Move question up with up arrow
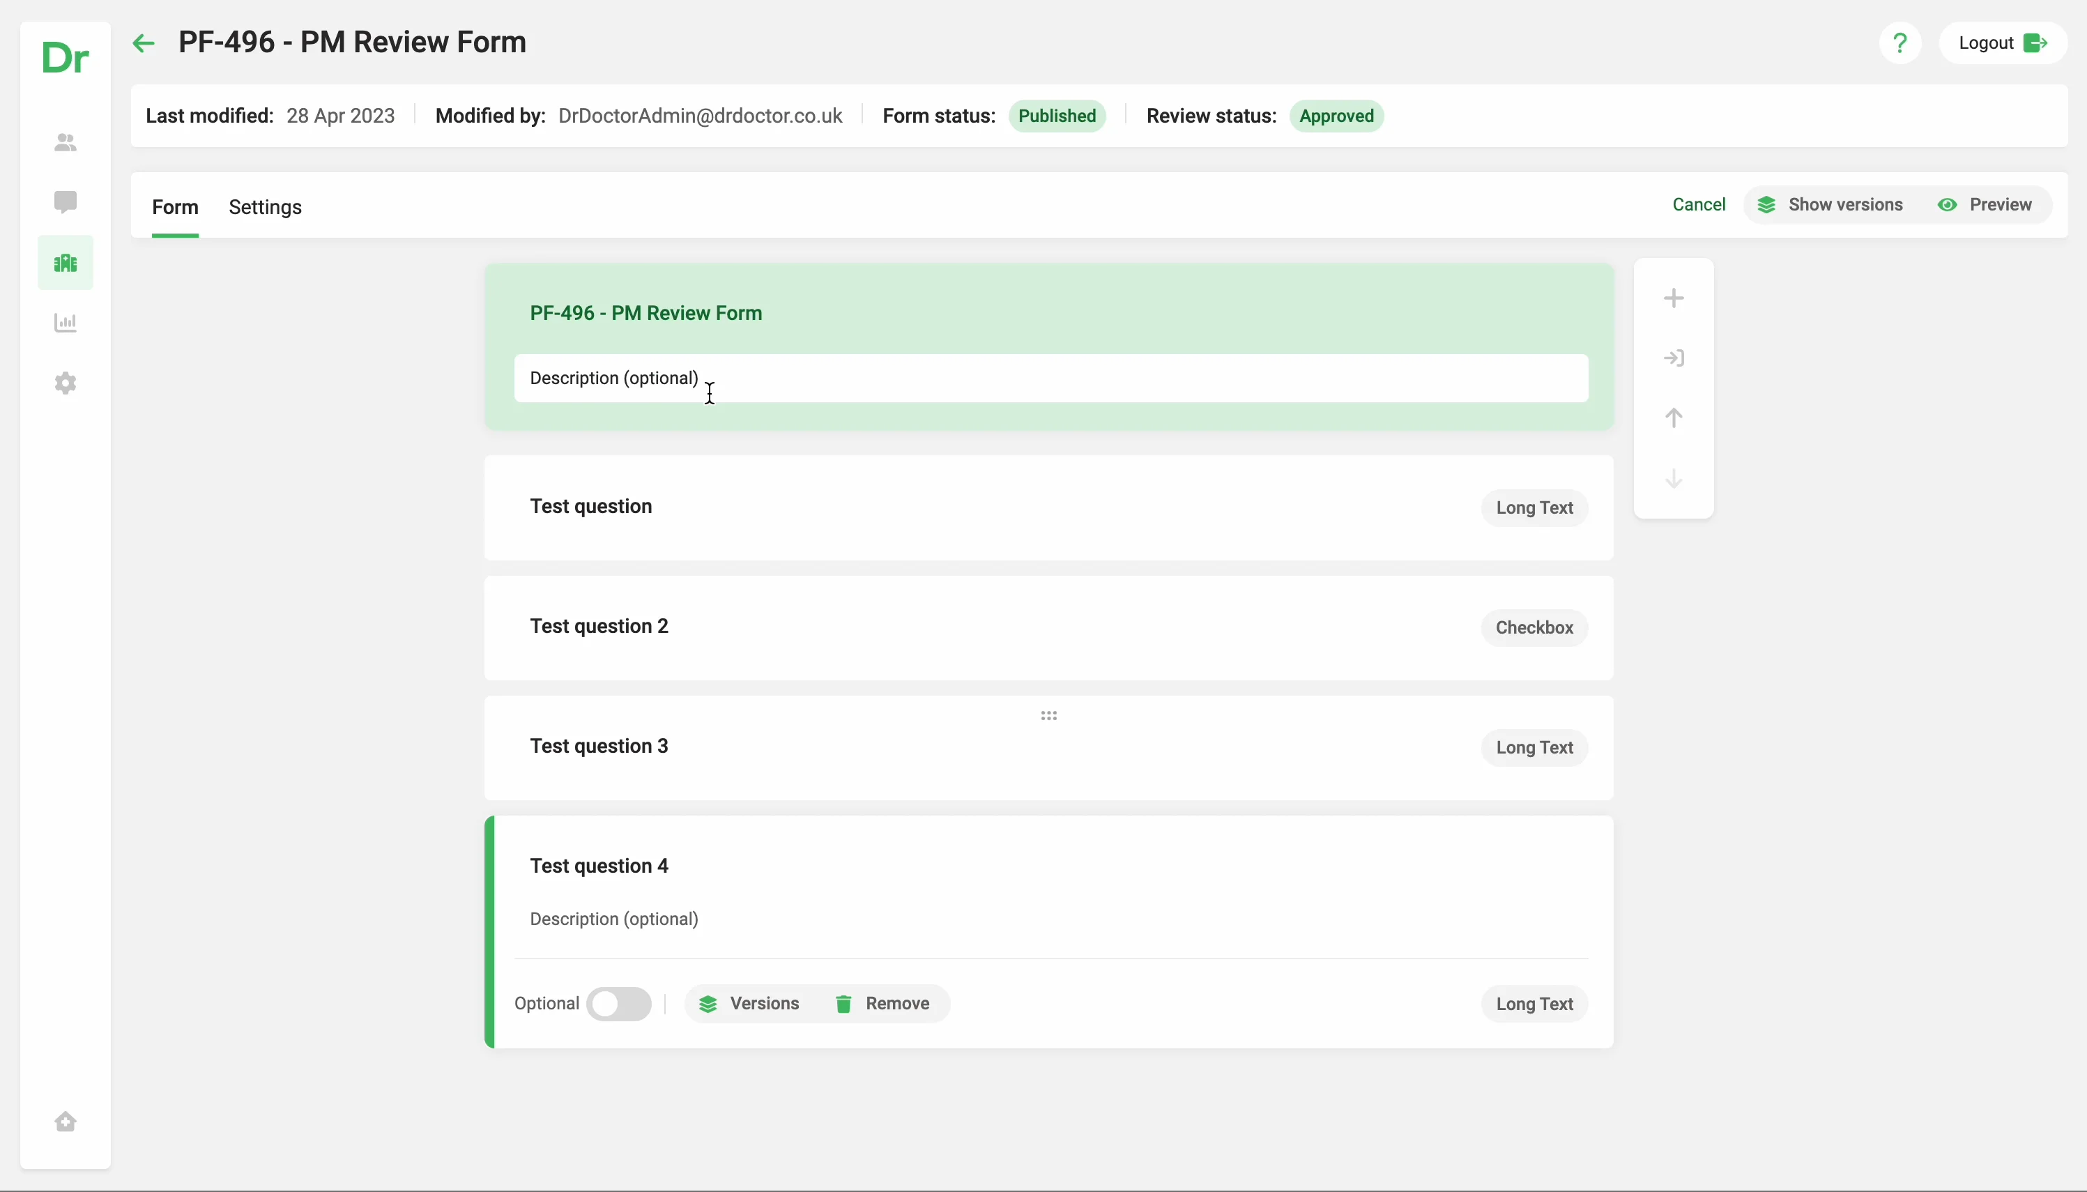Viewport: 2087px width, 1192px height. [1674, 418]
